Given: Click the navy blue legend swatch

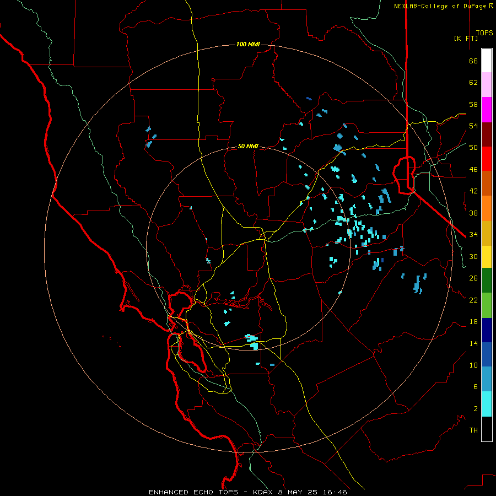Looking at the screenshot, I should pyautogui.click(x=487, y=330).
